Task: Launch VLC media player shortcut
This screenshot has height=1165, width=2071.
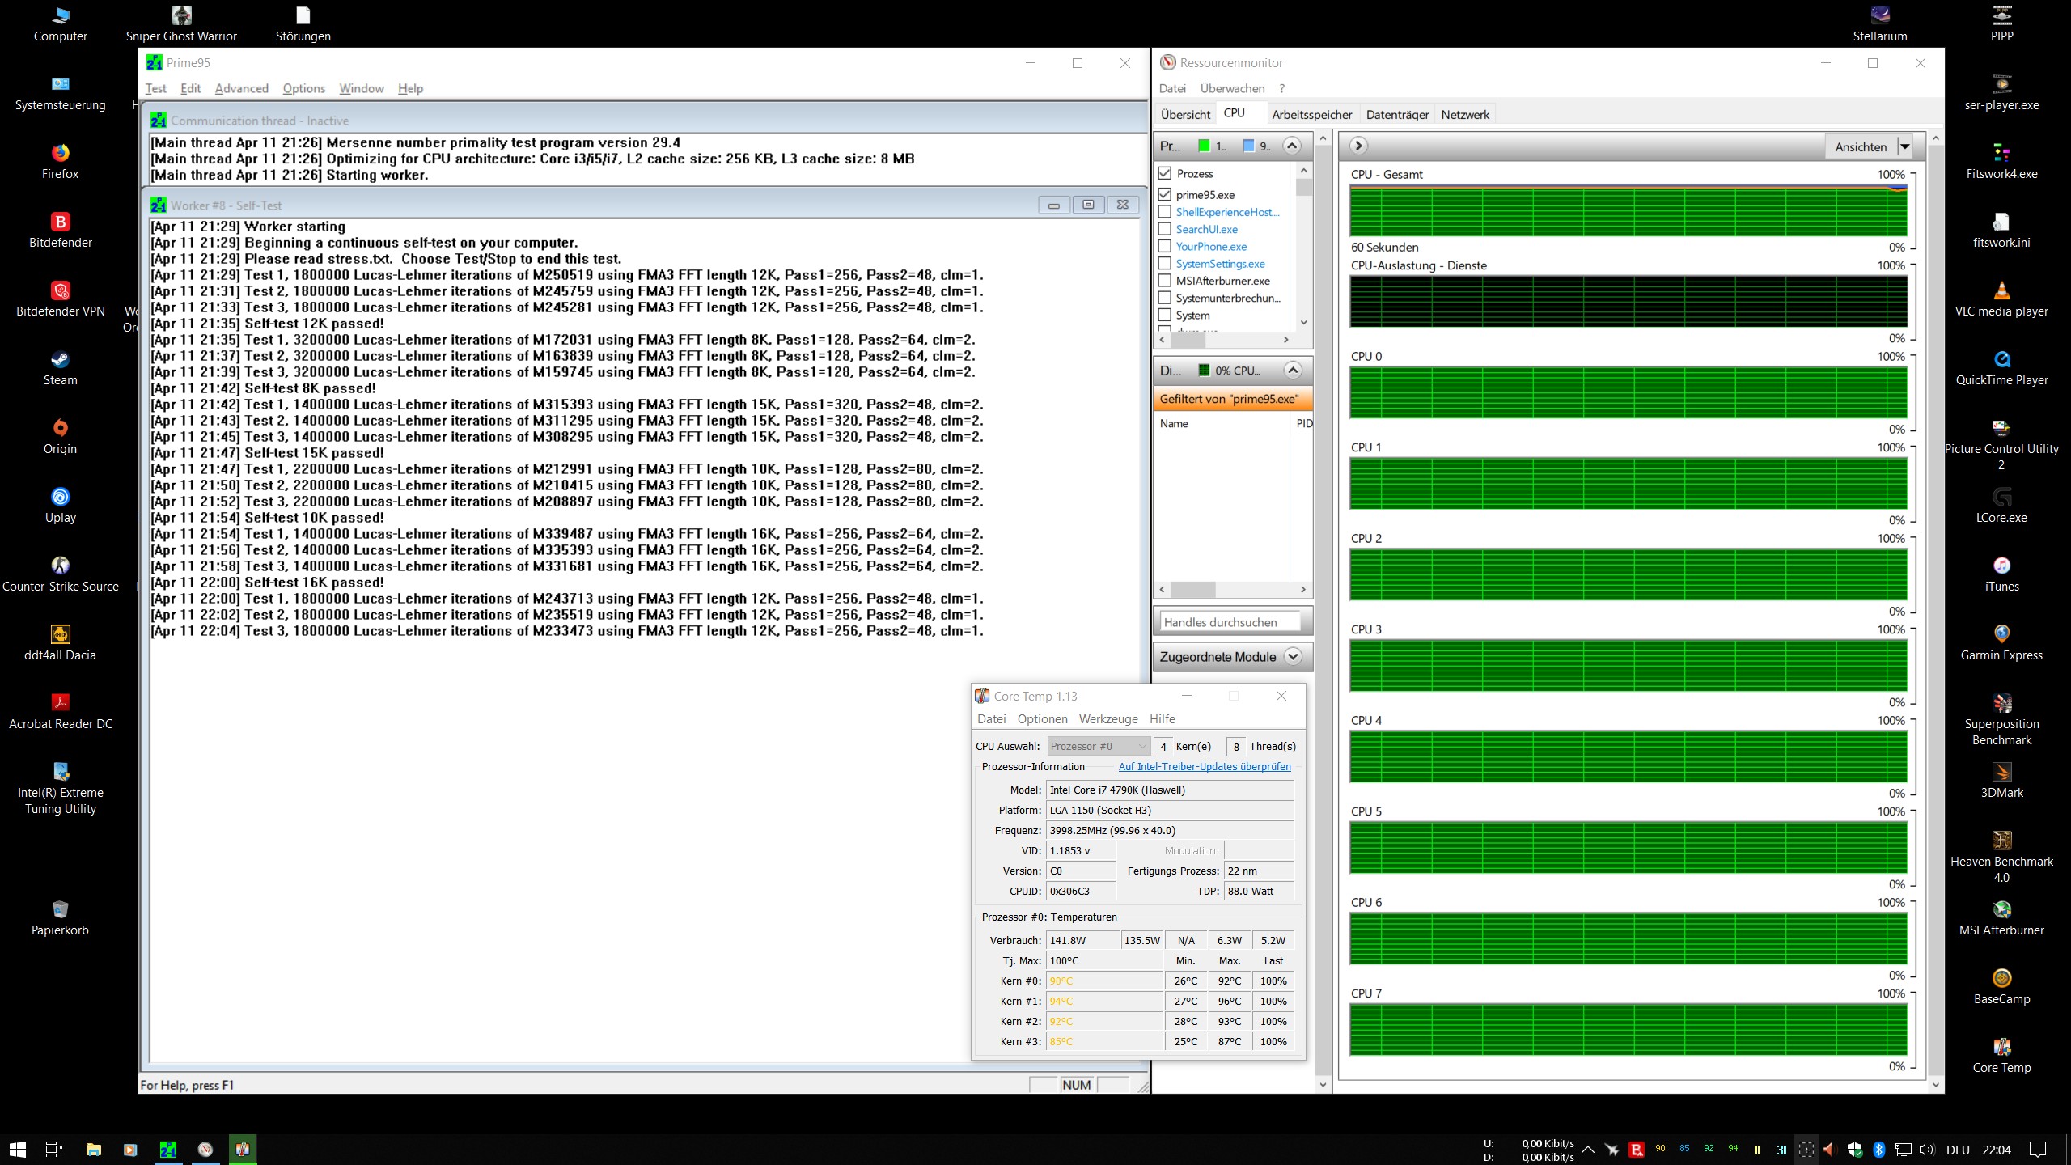Action: click(2001, 299)
